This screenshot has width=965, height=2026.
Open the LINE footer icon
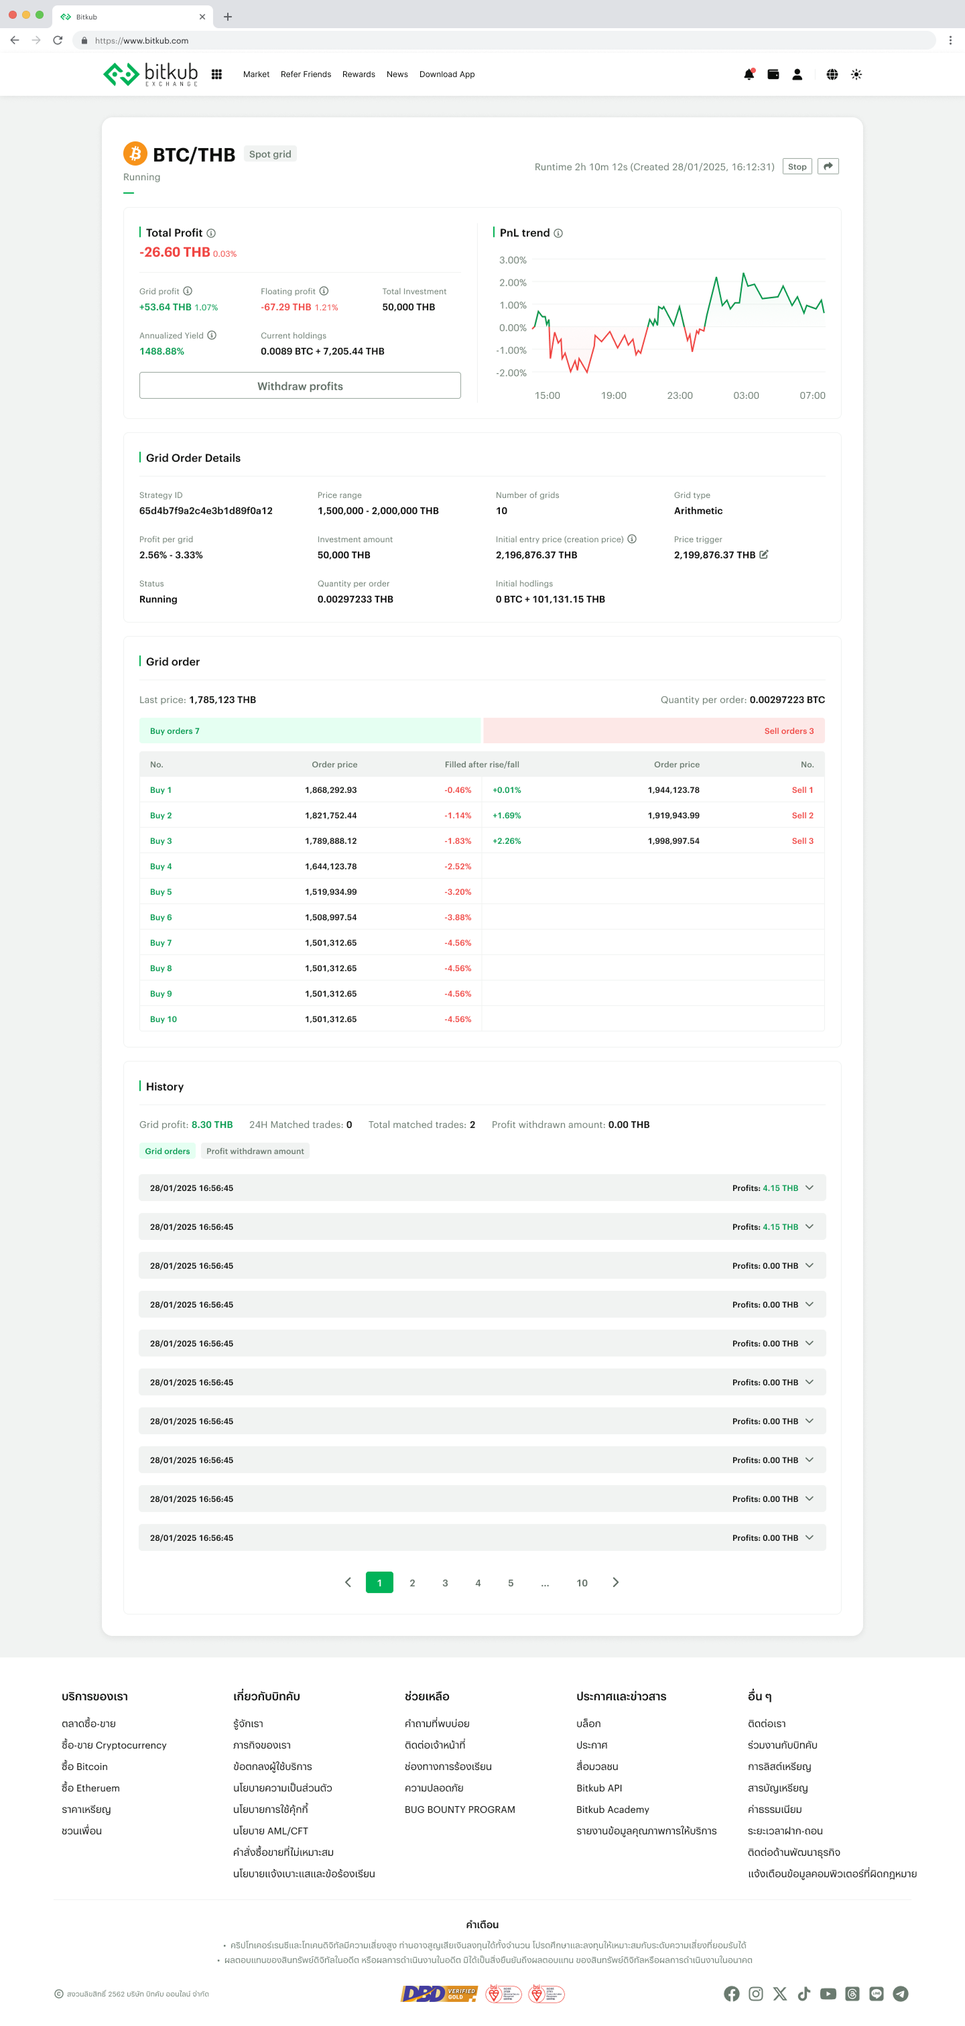[876, 1993]
